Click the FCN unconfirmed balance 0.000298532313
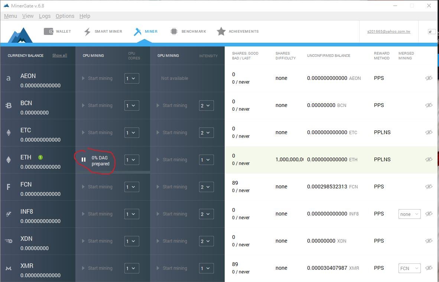Screen dimensions: 439x282 click(327, 187)
